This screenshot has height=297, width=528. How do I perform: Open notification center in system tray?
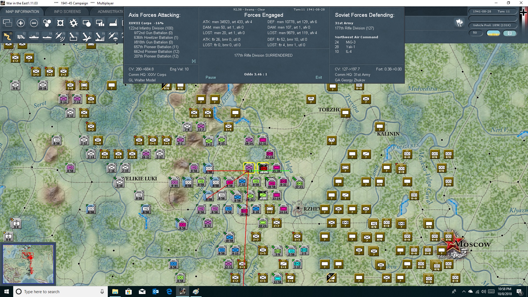pos(519,291)
